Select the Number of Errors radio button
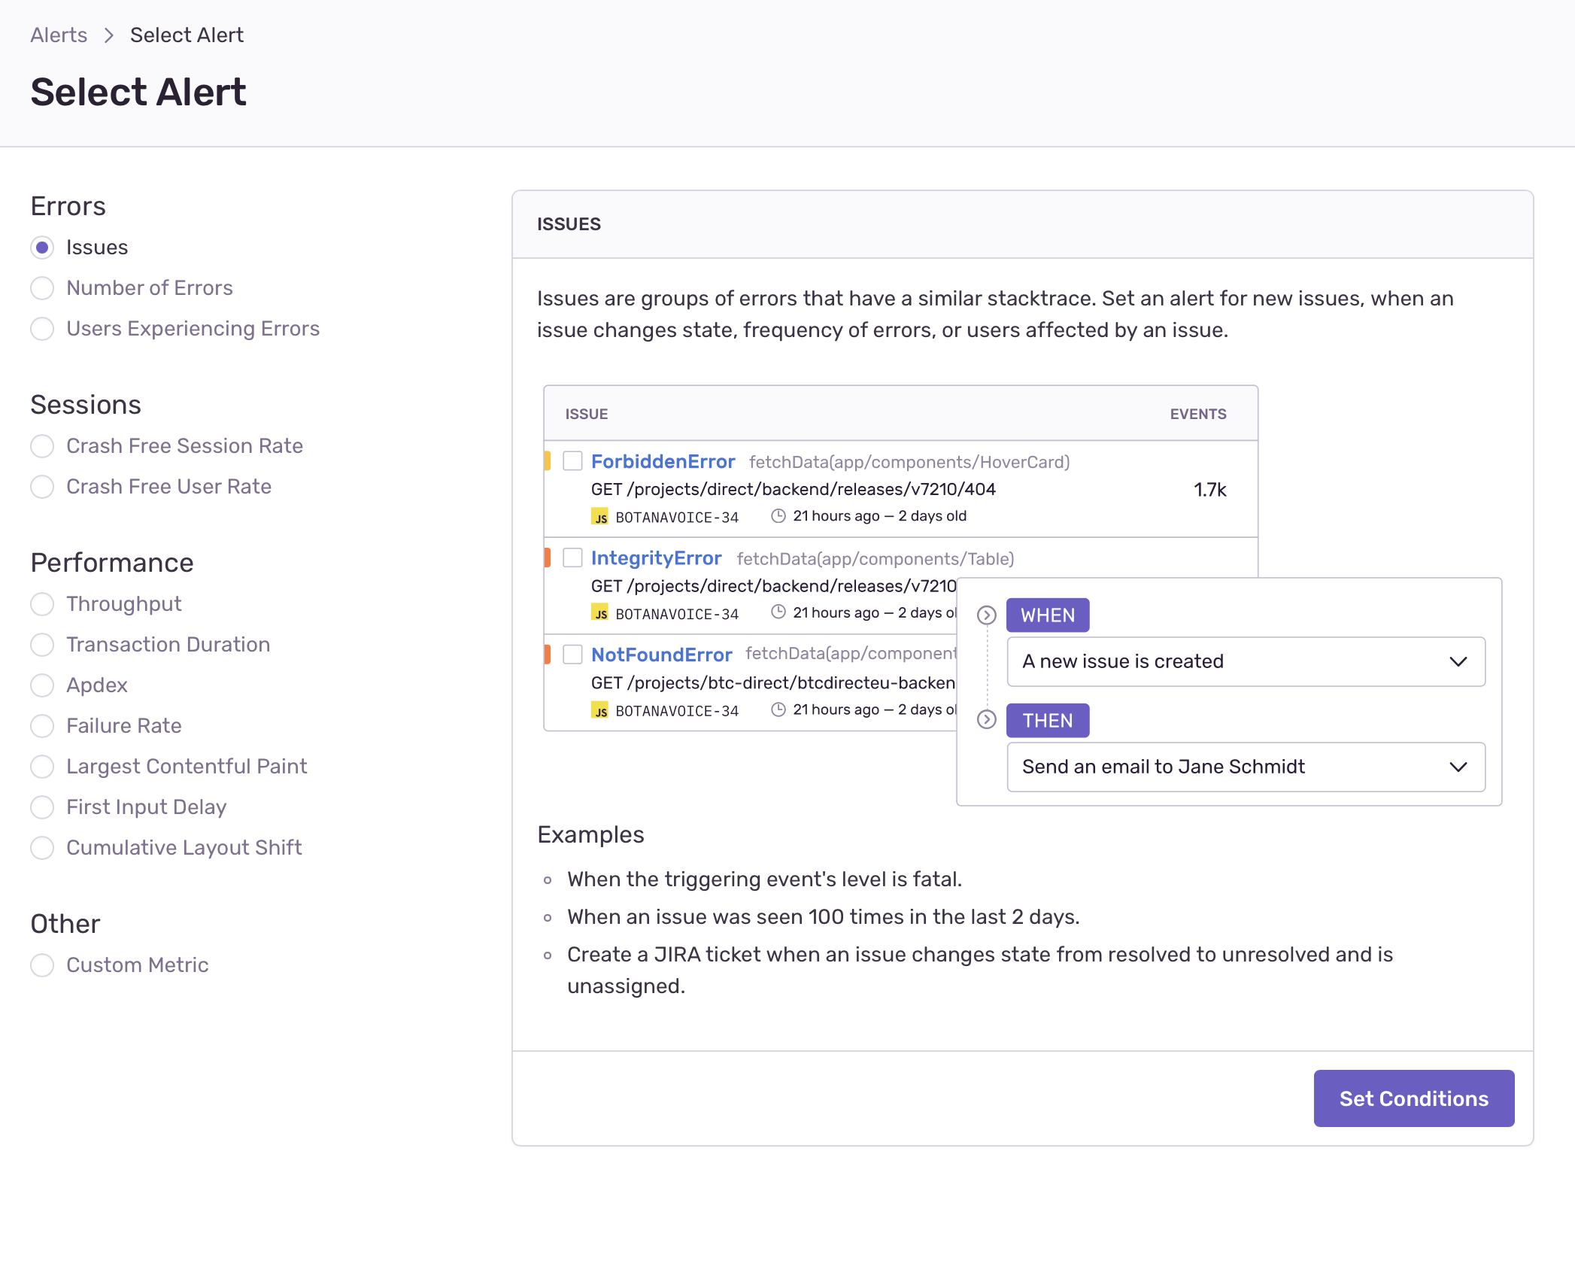 tap(42, 287)
